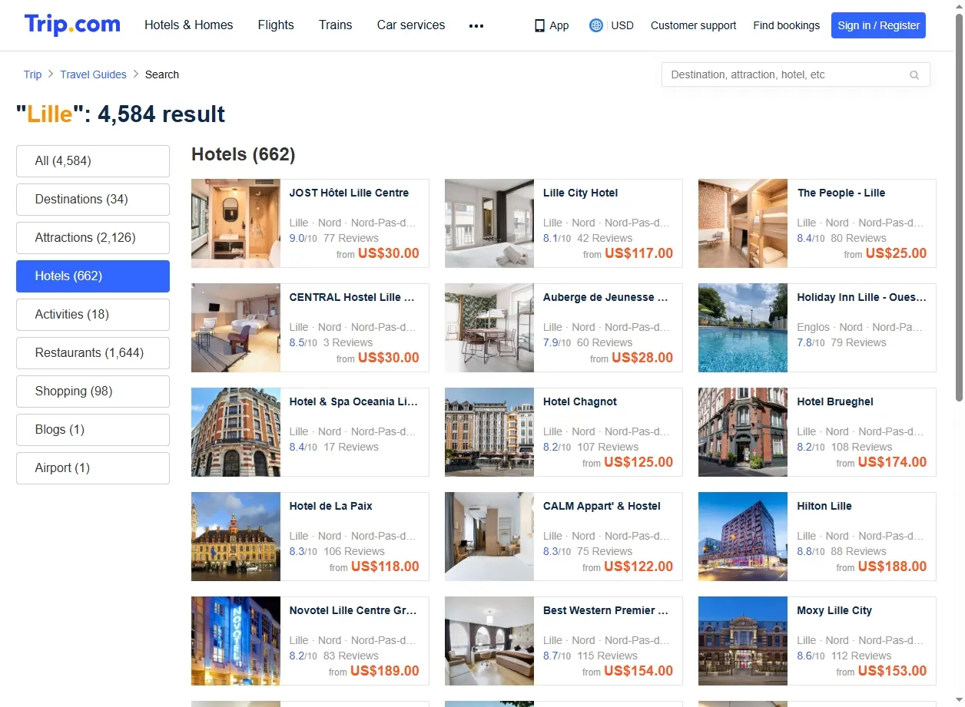Change currency from USD
The width and height of the screenshot is (965, 707).
622,25
